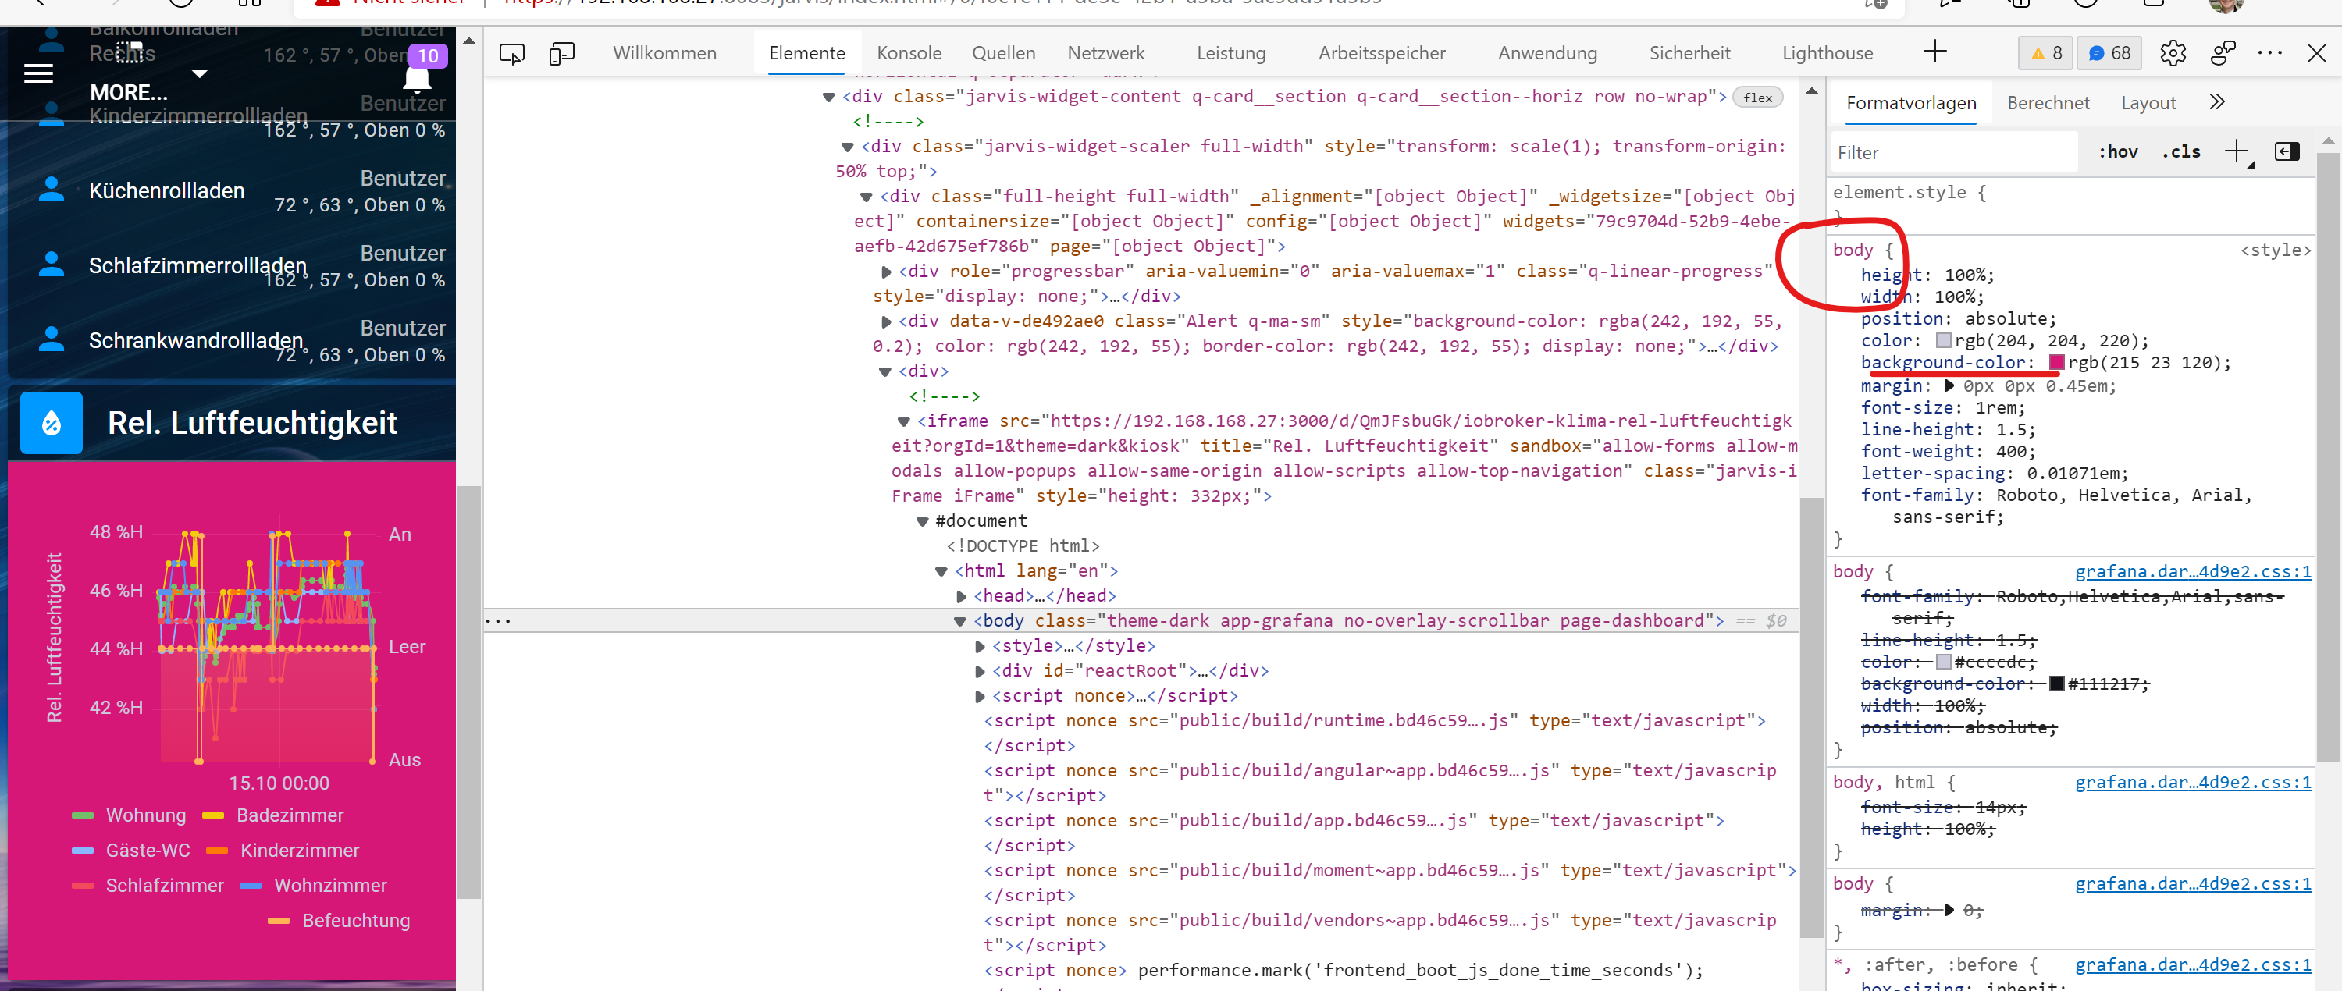Open DevTools settings gear
Image resolution: width=2342 pixels, height=991 pixels.
(2173, 54)
